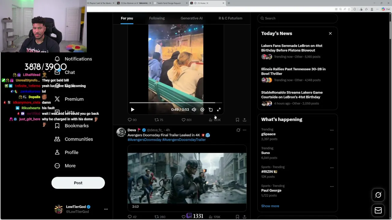Viewport: 392px width, 220px height.
Task: Play the paused video
Action: pos(133,109)
